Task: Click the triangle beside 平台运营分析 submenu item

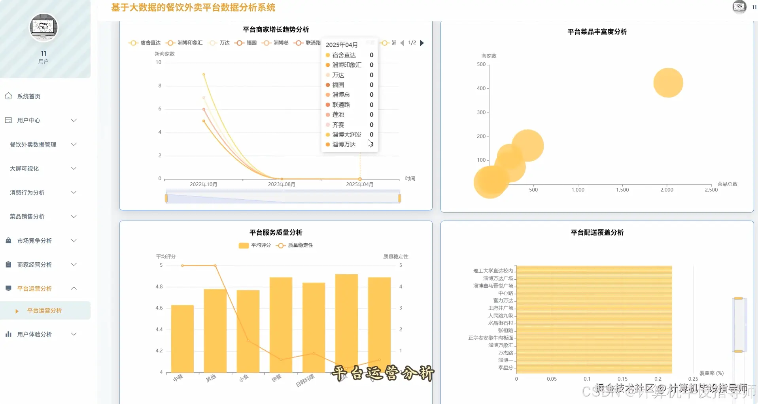Action: [x=17, y=311]
